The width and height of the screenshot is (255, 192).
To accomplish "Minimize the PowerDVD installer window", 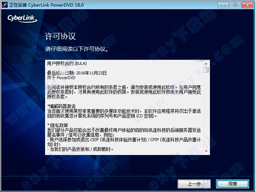I will point(223,5).
